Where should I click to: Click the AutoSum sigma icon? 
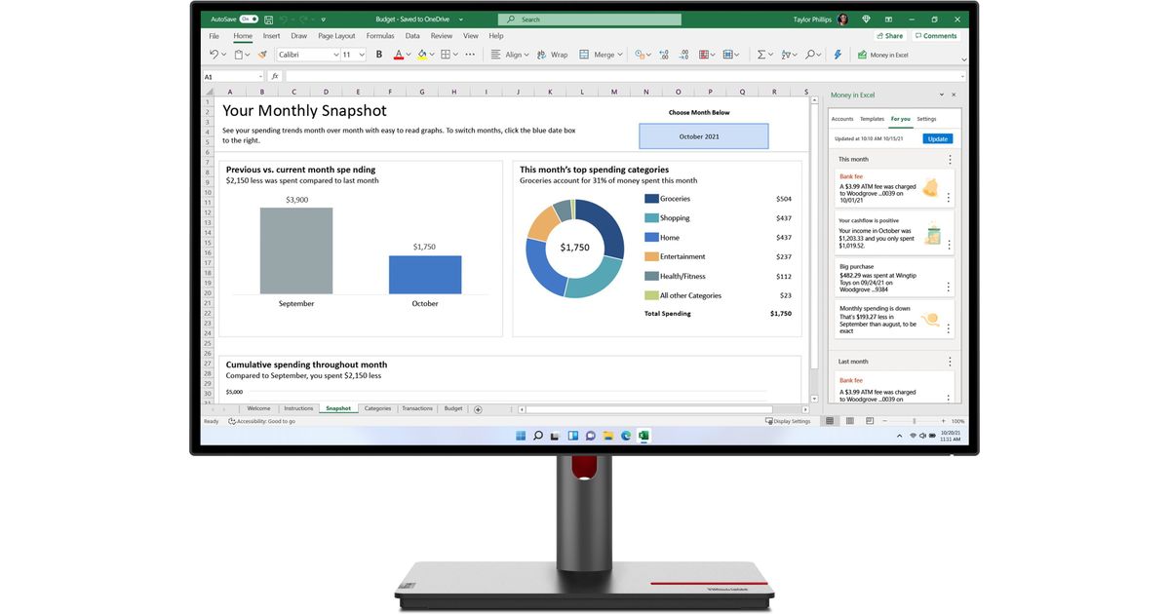click(x=762, y=55)
